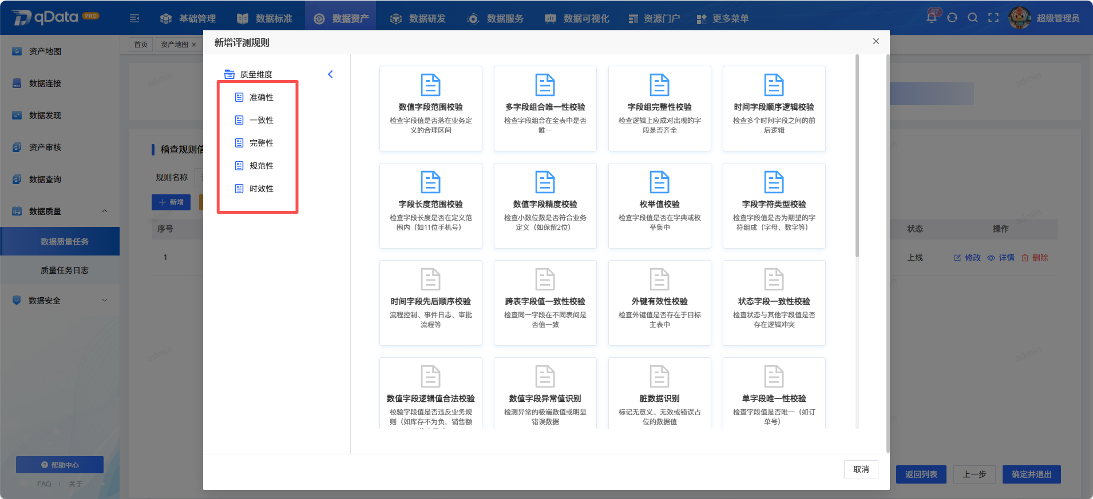Pick the 单字段唯一性校验 card icon
Viewport: 1093px width, 499px height.
pyautogui.click(x=774, y=377)
